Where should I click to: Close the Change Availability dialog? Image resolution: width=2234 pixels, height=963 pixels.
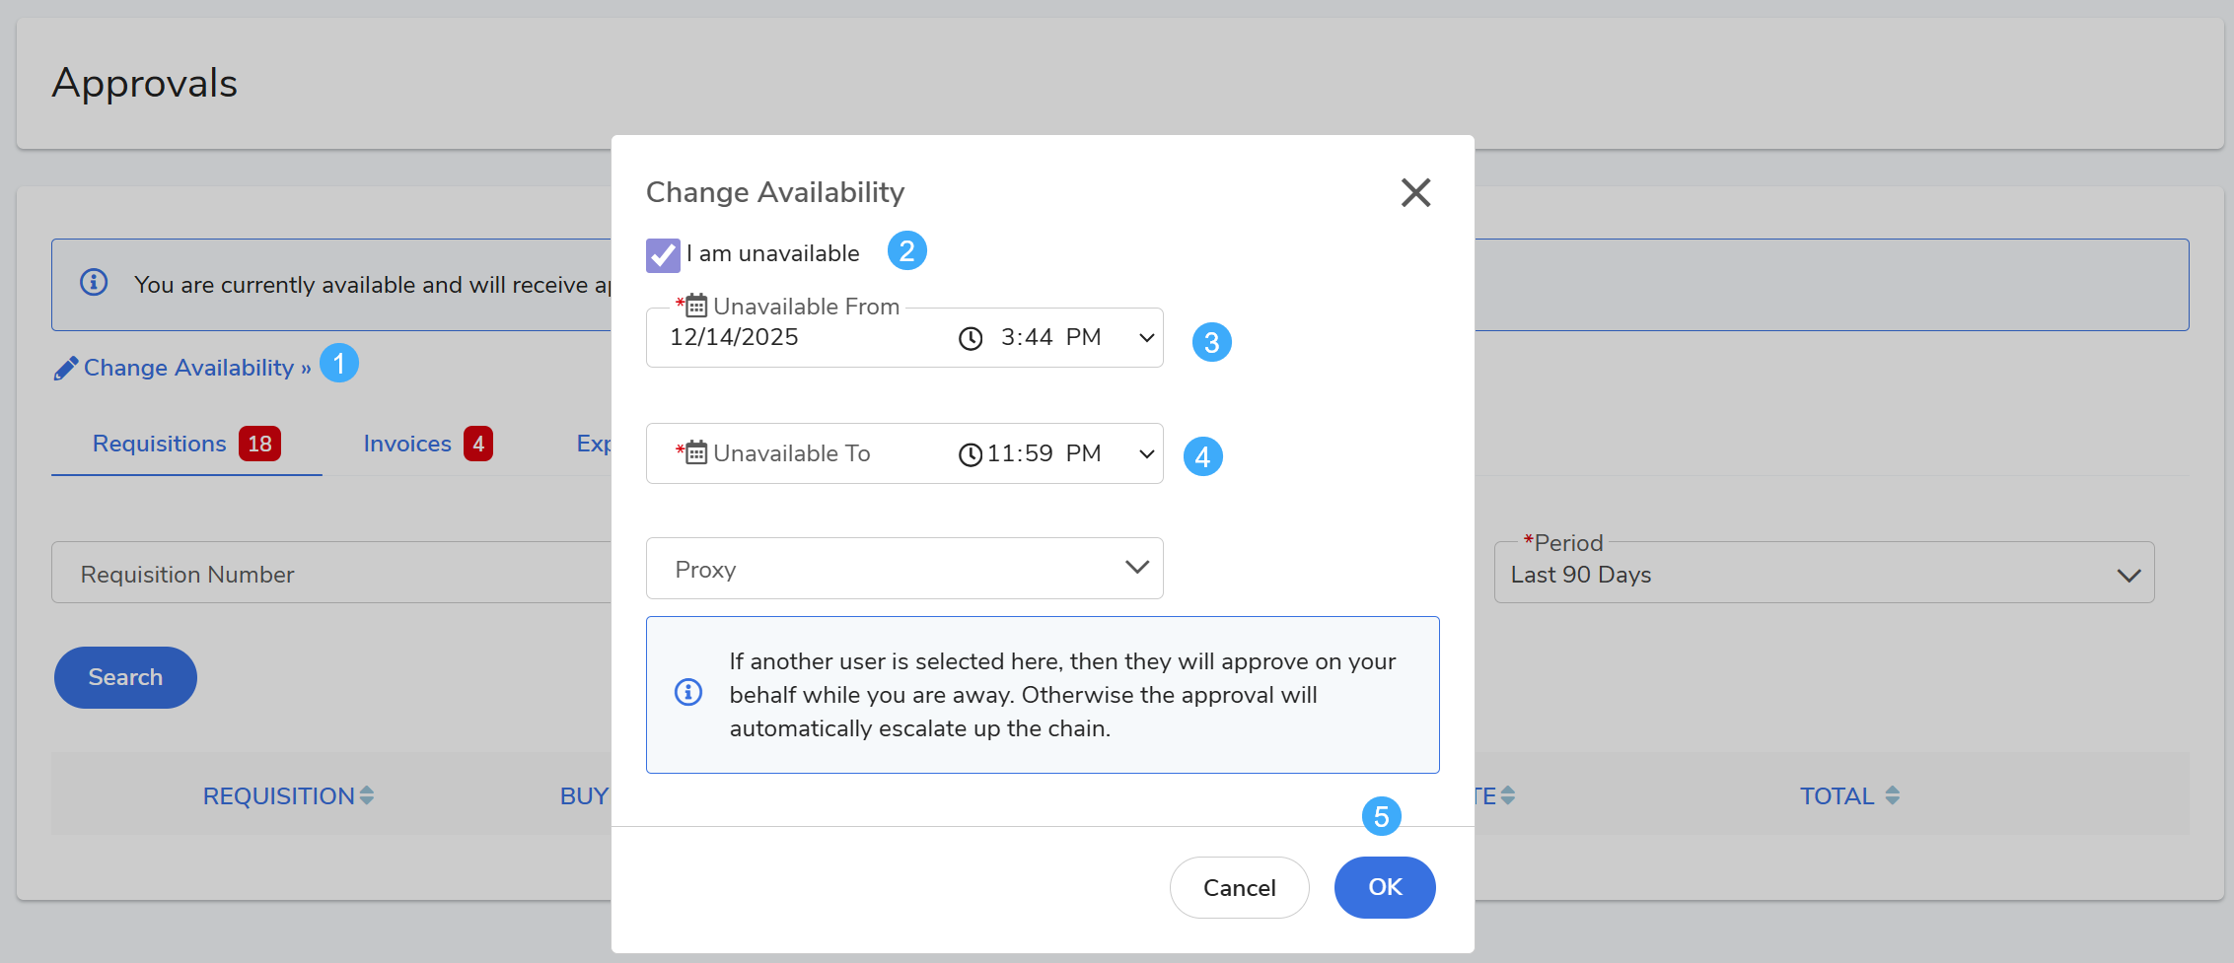pos(1415,192)
